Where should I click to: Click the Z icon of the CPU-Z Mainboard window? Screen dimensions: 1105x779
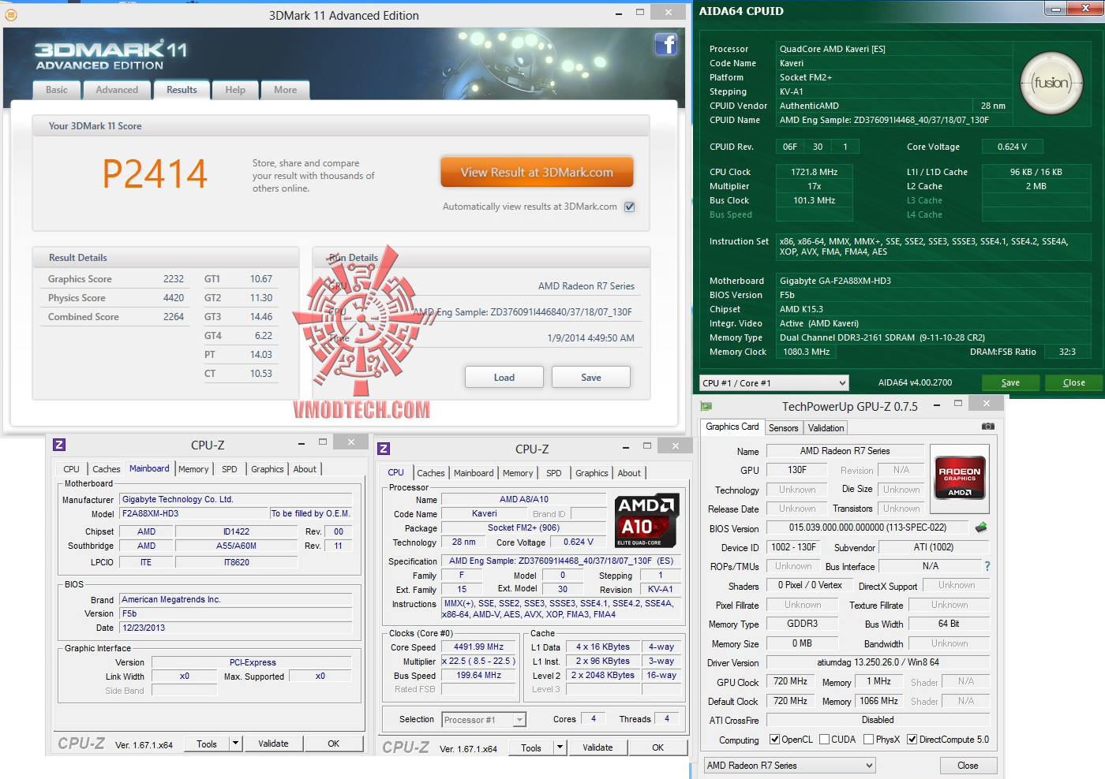coord(59,445)
